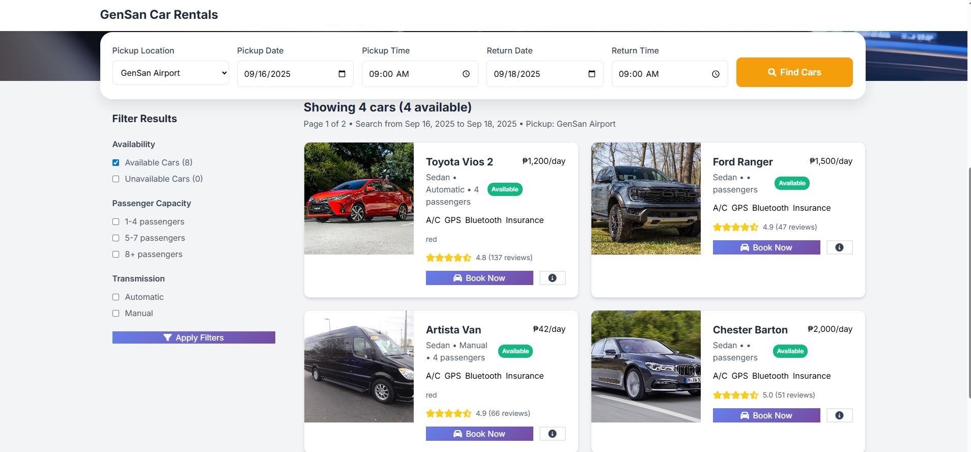Check 8+ passengers filter
971x452 pixels.
(x=116, y=255)
